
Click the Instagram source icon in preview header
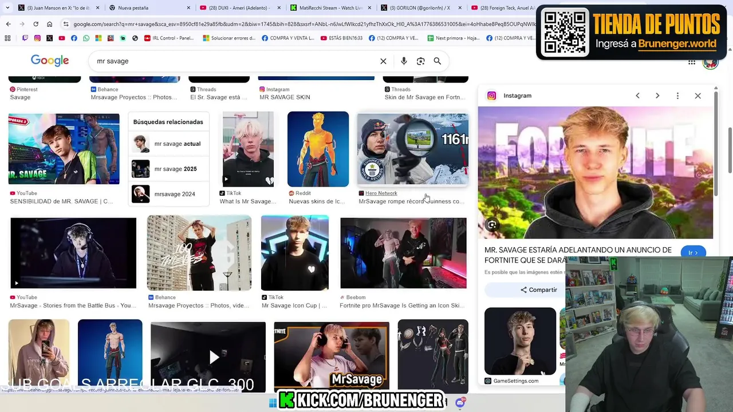point(491,96)
